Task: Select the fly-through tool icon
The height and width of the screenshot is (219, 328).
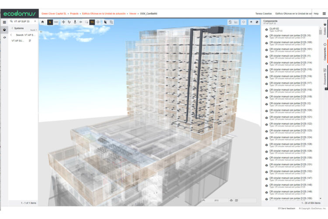Action: pyautogui.click(x=81, y=22)
